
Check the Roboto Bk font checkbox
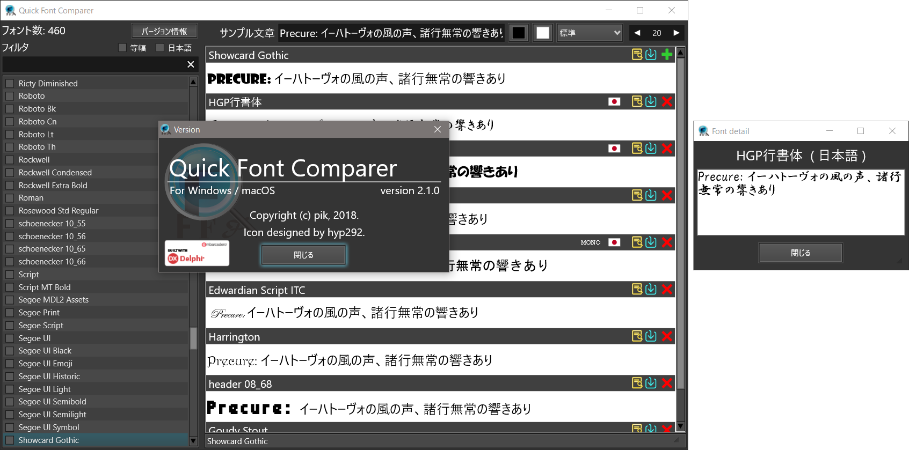10,109
